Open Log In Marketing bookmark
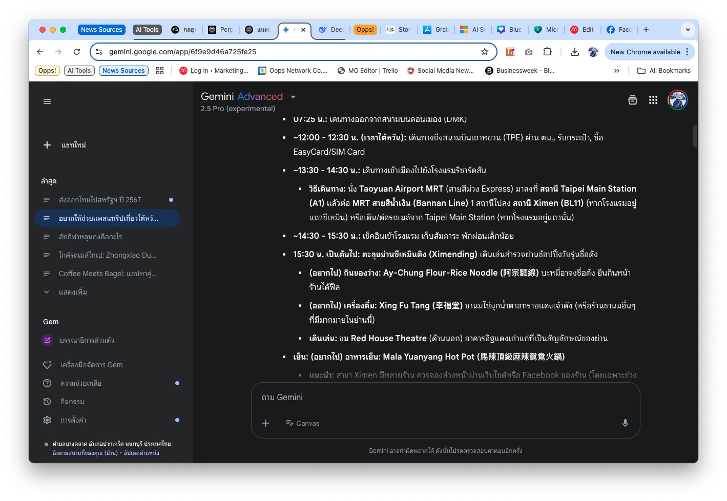 click(x=214, y=71)
